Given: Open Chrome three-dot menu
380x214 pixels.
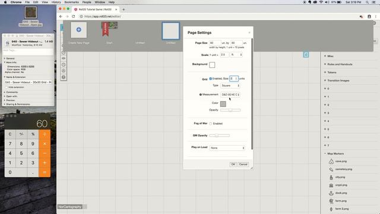Looking at the screenshot, I should (x=376, y=17).
